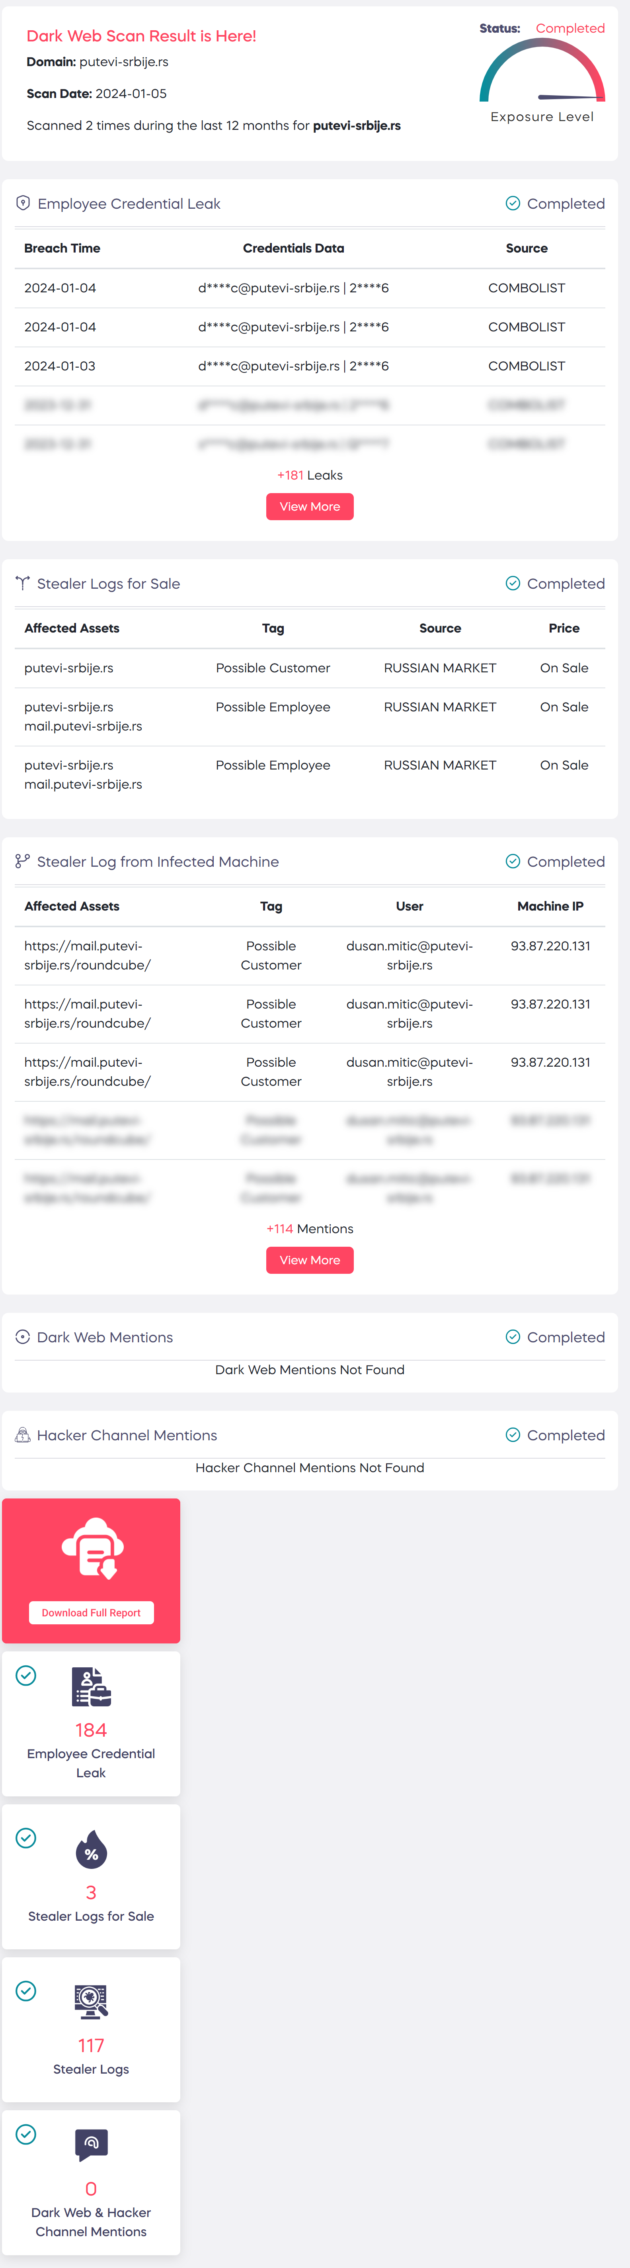630x2268 pixels.
Task: Click the chat bubble icon on Dark Web & Hacker card
Action: pyautogui.click(x=92, y=2146)
